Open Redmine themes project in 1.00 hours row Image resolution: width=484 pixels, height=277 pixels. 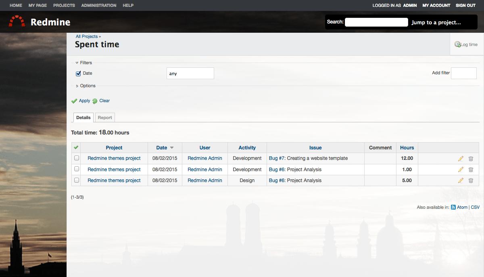pos(114,170)
